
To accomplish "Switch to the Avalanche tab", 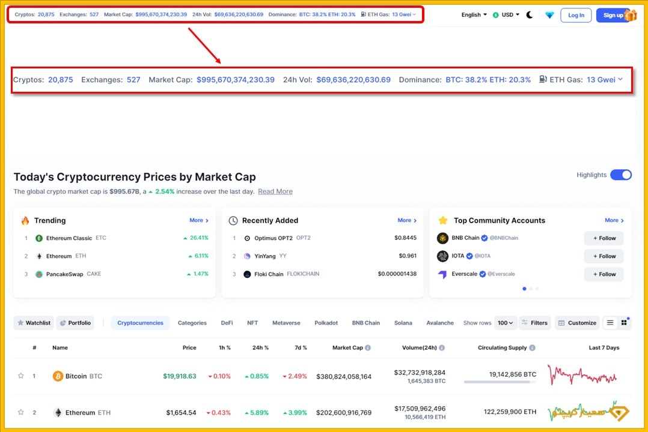I will [440, 323].
